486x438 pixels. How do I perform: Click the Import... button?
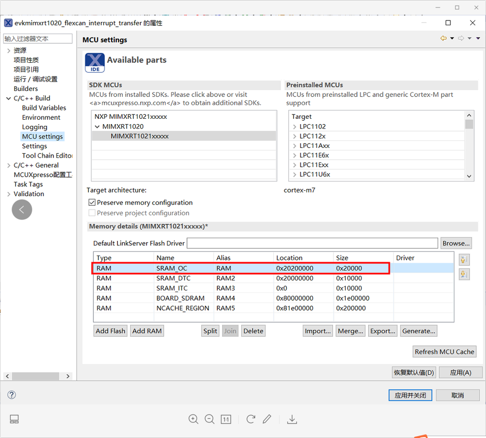click(x=318, y=331)
